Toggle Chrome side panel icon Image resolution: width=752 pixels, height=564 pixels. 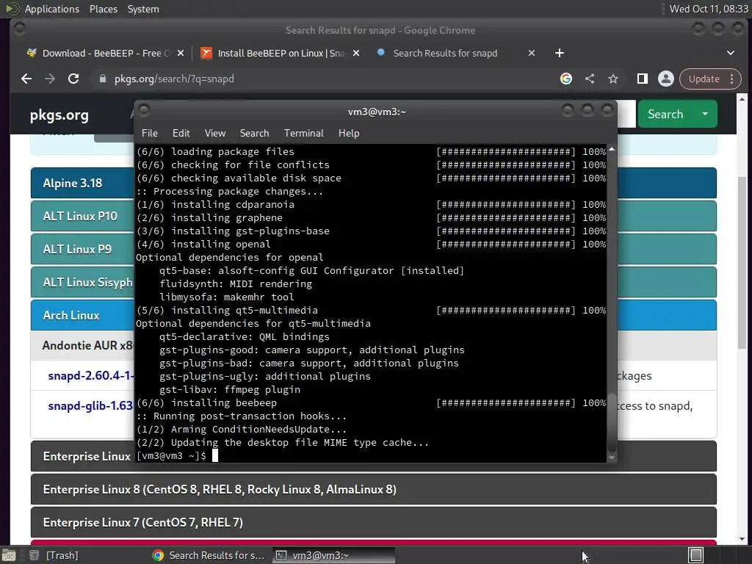[x=642, y=79]
